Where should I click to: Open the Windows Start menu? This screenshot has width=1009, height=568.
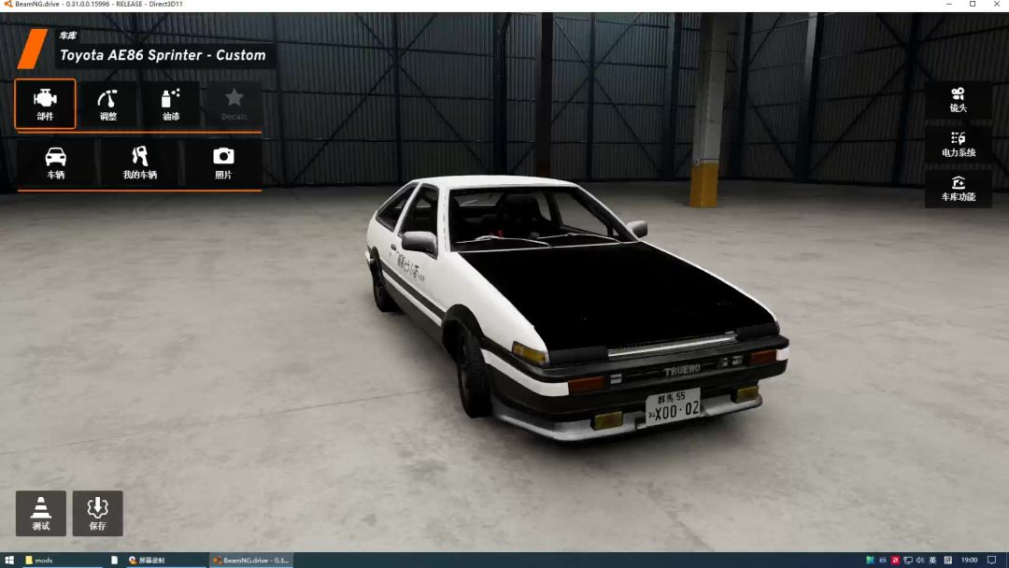(9, 561)
